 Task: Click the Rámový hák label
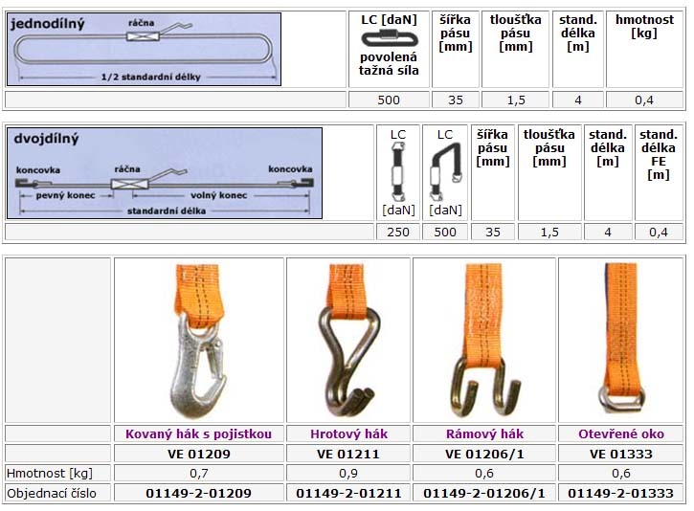pyautogui.click(x=484, y=434)
